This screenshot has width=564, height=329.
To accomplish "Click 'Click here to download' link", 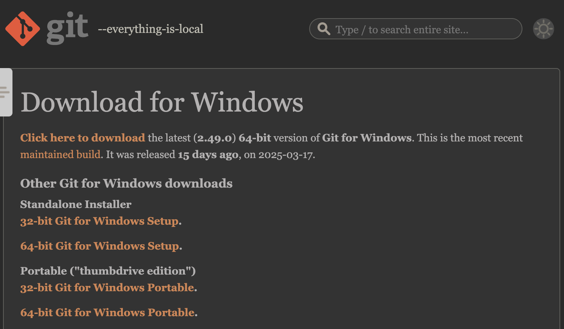I will tap(82, 138).
